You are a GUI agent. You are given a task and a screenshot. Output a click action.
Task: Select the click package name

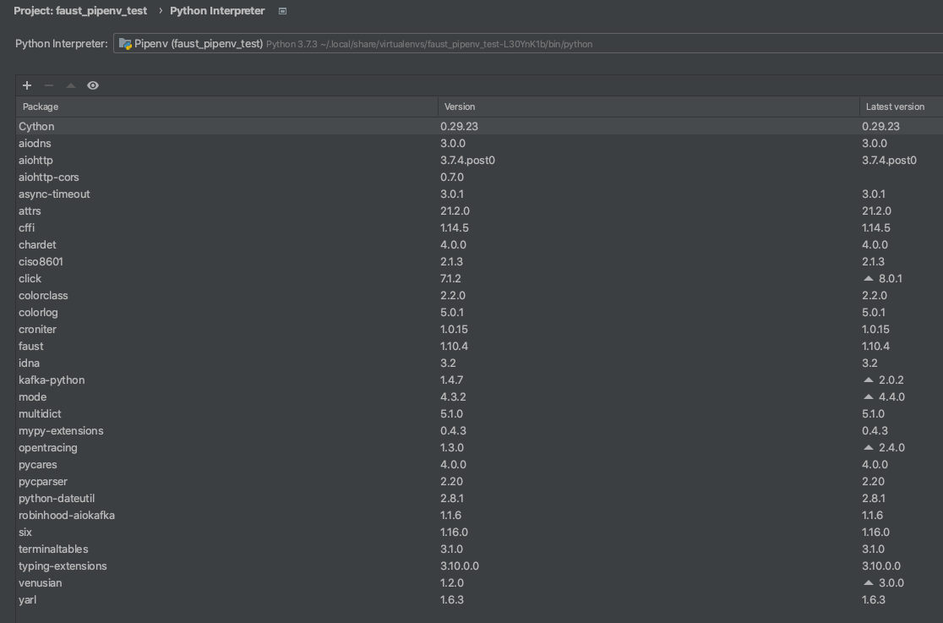click(30, 279)
